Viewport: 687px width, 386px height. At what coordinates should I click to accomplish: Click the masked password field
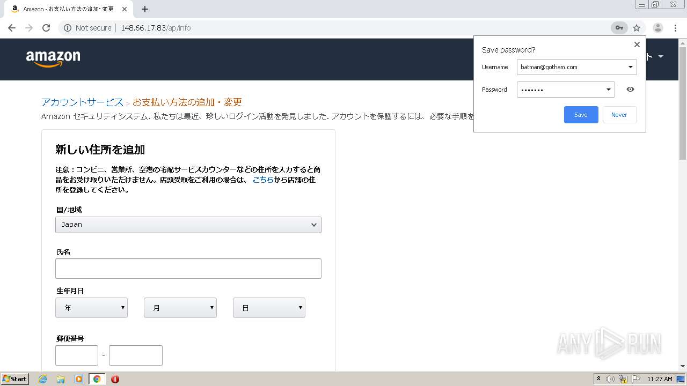[x=566, y=90]
